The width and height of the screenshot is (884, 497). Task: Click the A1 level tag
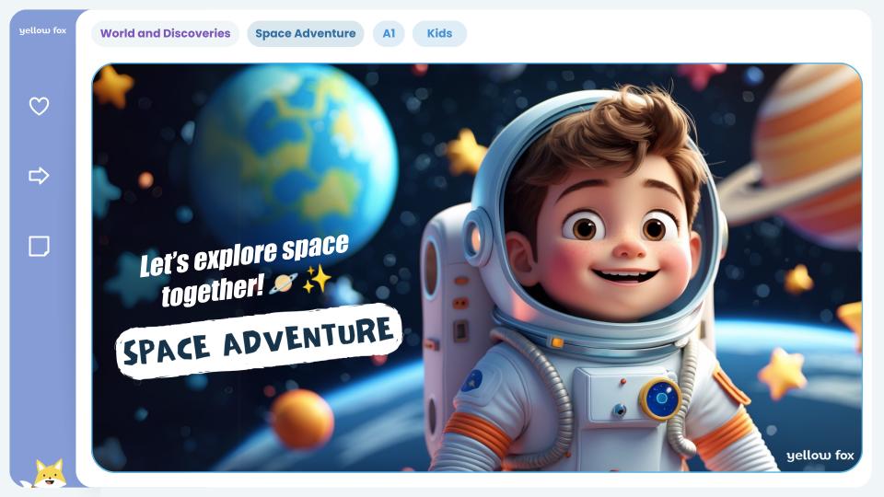(x=389, y=33)
